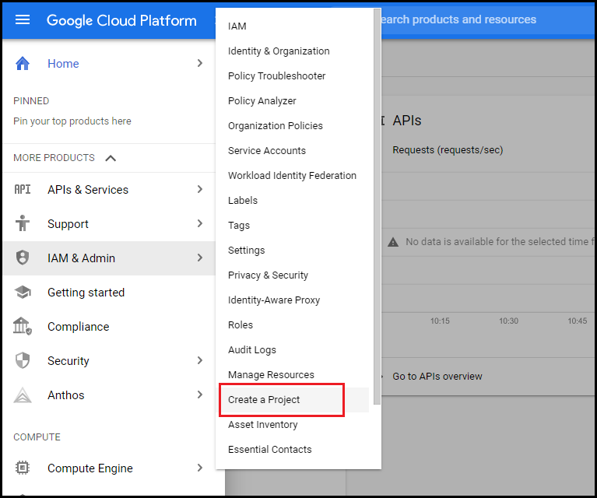The image size is (597, 498).
Task: Click the Compute Engine chip icon
Action: (x=23, y=468)
